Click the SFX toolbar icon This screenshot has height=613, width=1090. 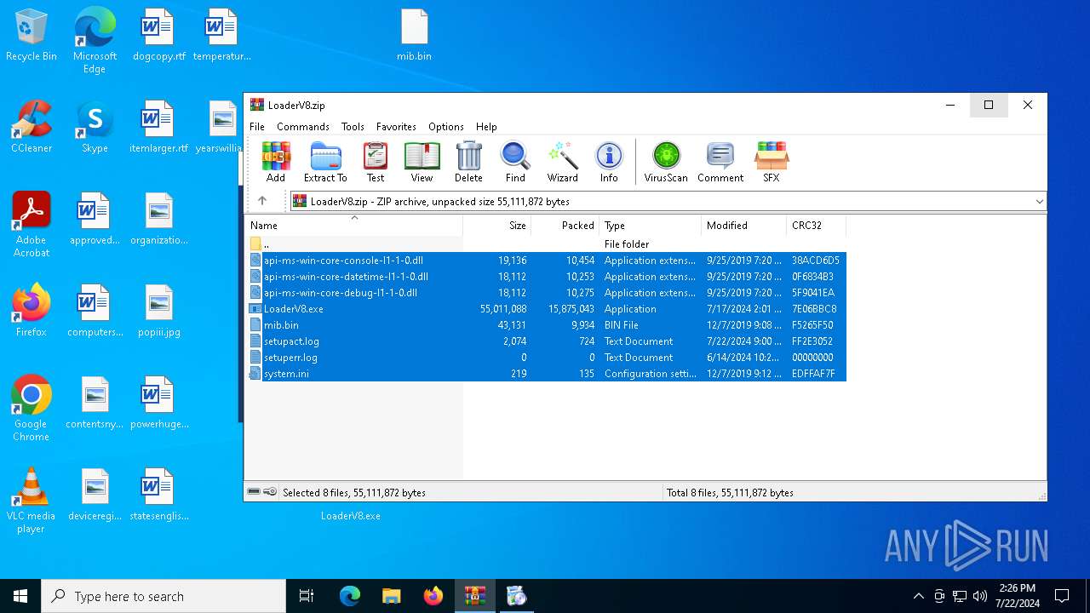coord(772,162)
